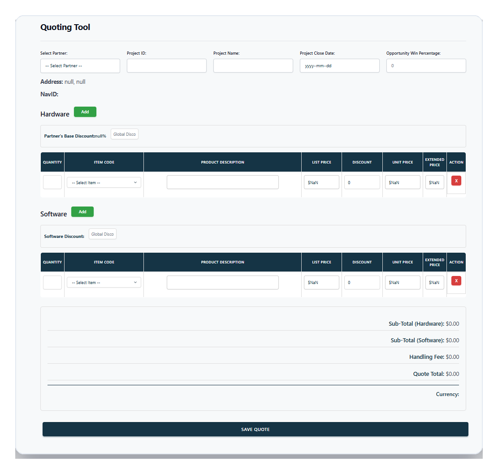Click the software Product Description box

[x=222, y=282]
